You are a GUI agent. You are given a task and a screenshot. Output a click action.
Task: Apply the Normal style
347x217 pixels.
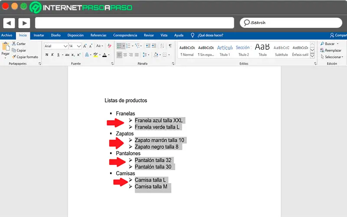(x=187, y=51)
